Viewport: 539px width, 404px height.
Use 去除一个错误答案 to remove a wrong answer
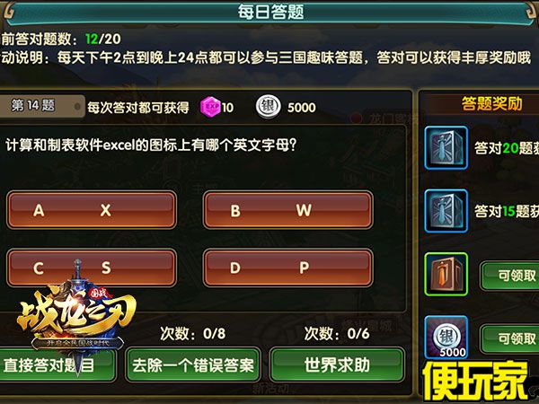pyautogui.click(x=193, y=364)
